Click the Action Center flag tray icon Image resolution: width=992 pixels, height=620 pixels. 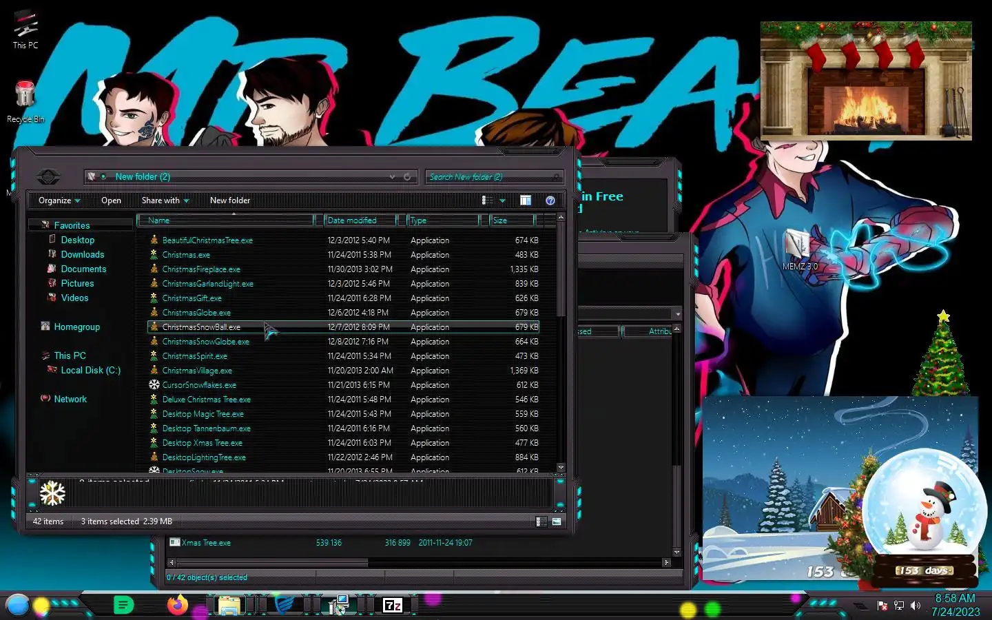[x=882, y=606]
